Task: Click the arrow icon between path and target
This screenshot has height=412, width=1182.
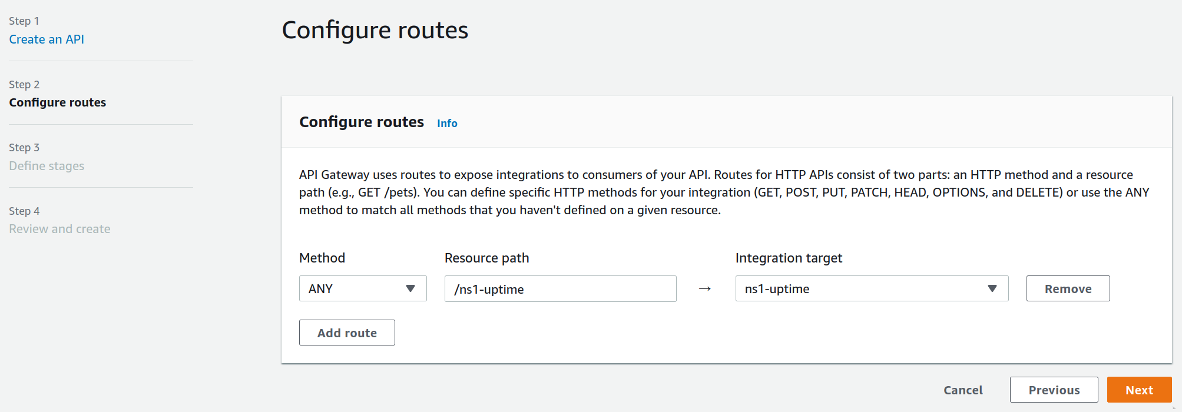Action: click(705, 289)
